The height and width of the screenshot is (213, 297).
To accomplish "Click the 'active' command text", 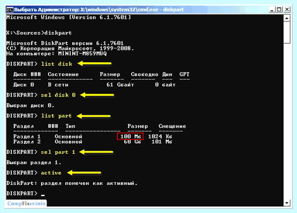I will tap(51, 172).
